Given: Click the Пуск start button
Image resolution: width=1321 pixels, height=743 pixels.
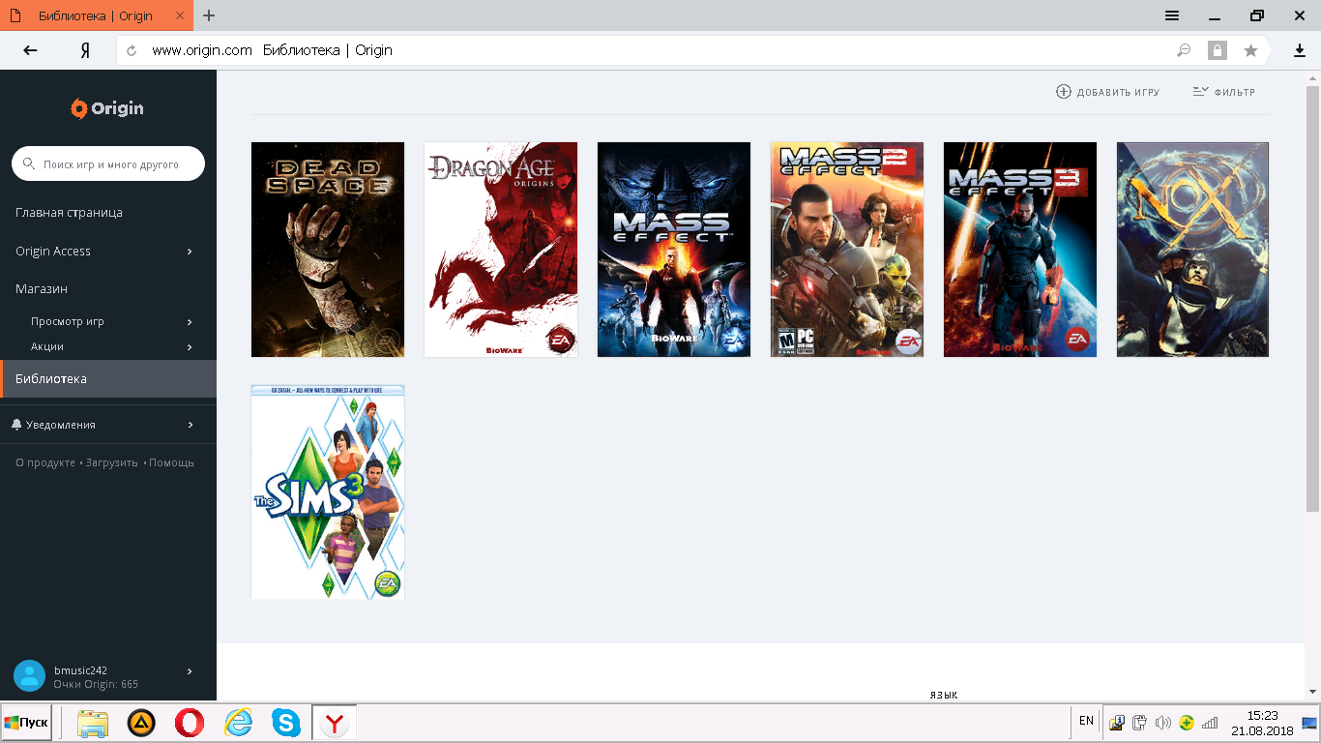Looking at the screenshot, I should pyautogui.click(x=26, y=723).
